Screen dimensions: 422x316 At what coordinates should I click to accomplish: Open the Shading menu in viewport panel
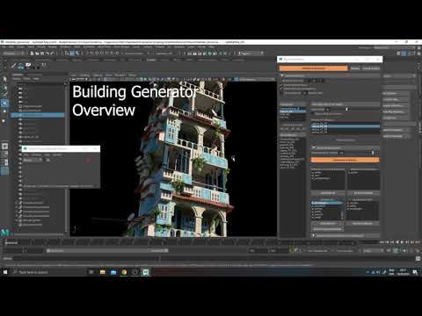84,75
